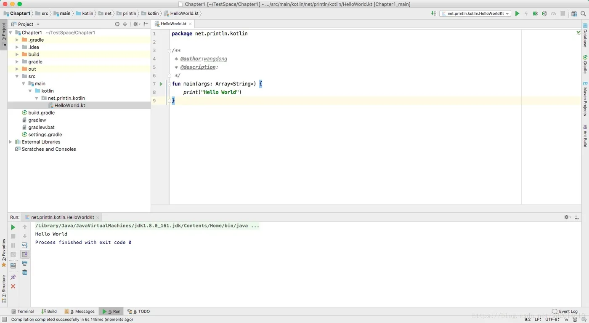Image resolution: width=589 pixels, height=323 pixels.
Task: Click the Scroll from Source target icon
Action: 117,24
